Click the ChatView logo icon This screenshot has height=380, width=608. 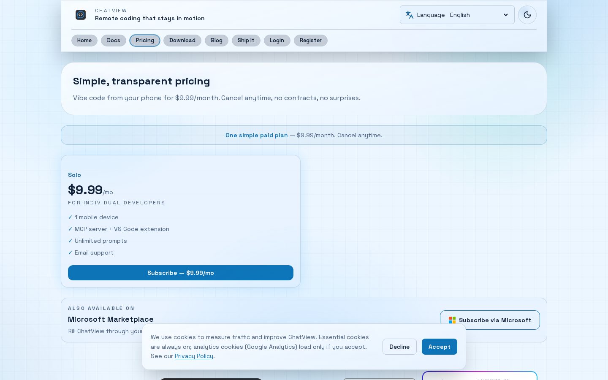click(x=81, y=15)
